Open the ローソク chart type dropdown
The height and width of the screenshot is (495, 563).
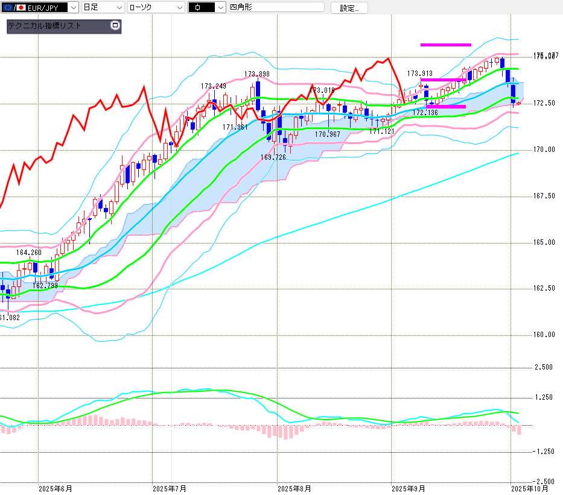(179, 7)
